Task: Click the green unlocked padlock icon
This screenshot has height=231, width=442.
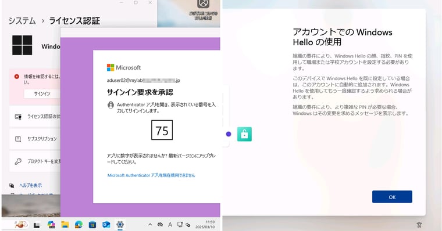Action: [x=244, y=134]
